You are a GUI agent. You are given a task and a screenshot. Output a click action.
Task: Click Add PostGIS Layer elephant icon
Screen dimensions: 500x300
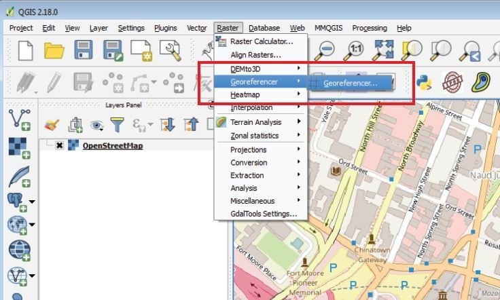(x=17, y=202)
